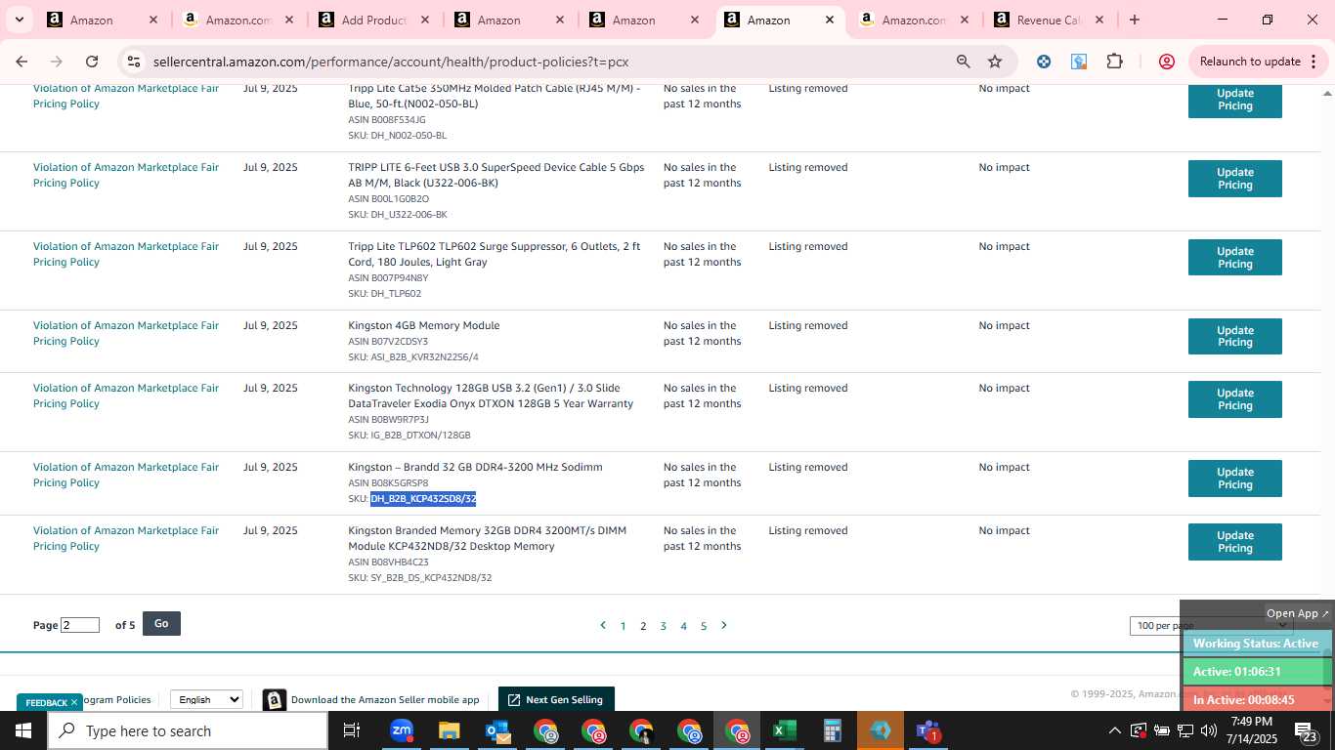Open the 100 per page dropdown

[1211, 625]
